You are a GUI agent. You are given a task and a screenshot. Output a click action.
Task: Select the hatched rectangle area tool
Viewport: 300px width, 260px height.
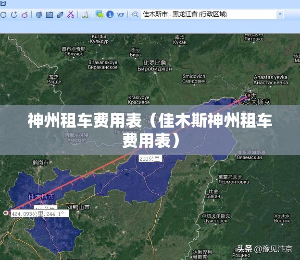pyautogui.click(x=50, y=15)
